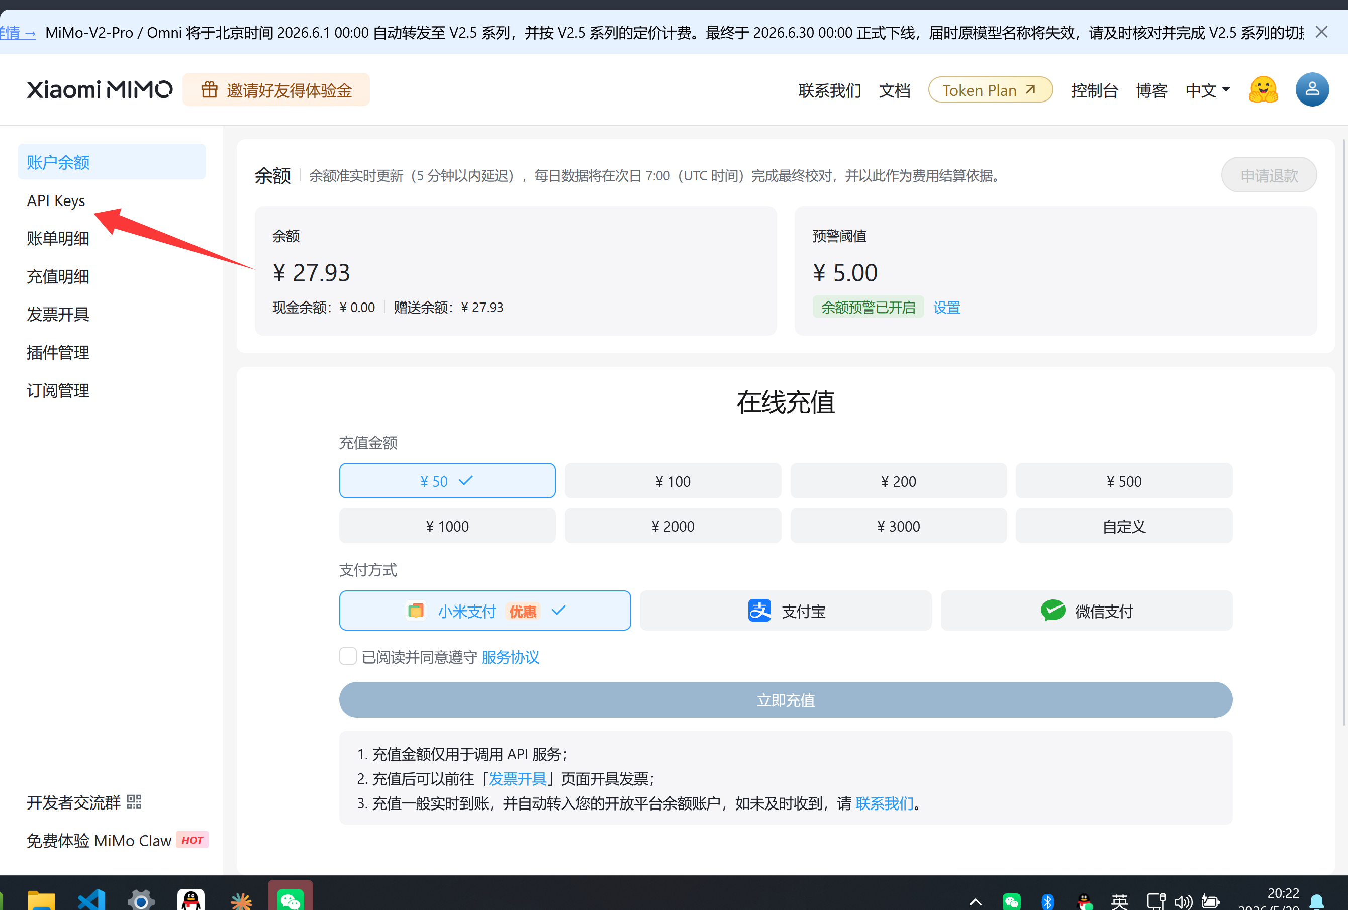Expand the 中文 language dropdown
The width and height of the screenshot is (1348, 910).
(x=1207, y=90)
